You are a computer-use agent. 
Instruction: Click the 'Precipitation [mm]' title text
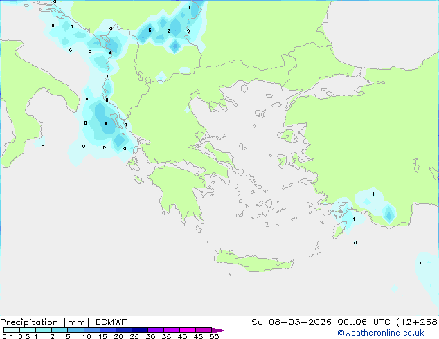45,322
